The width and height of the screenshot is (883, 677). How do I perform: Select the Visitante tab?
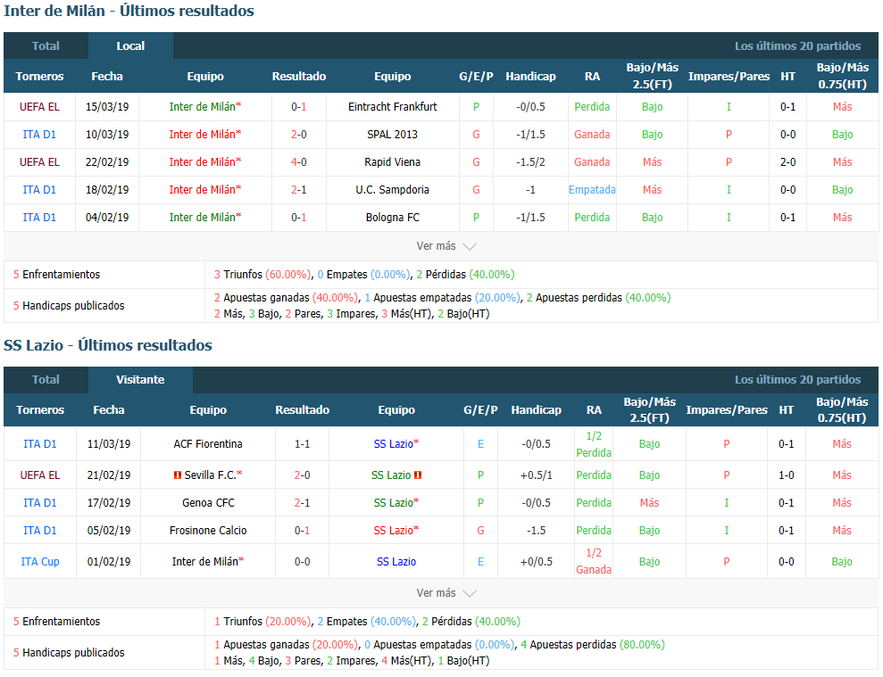(x=140, y=380)
